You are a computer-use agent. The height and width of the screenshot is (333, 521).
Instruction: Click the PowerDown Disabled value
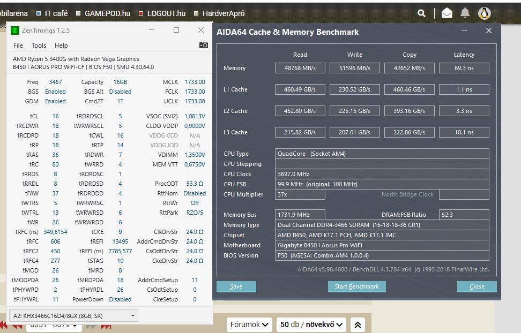(x=120, y=299)
